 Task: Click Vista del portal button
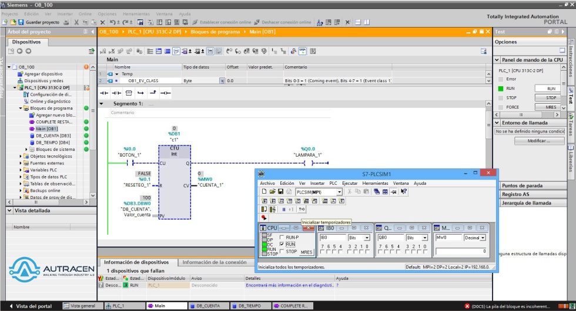31,306
